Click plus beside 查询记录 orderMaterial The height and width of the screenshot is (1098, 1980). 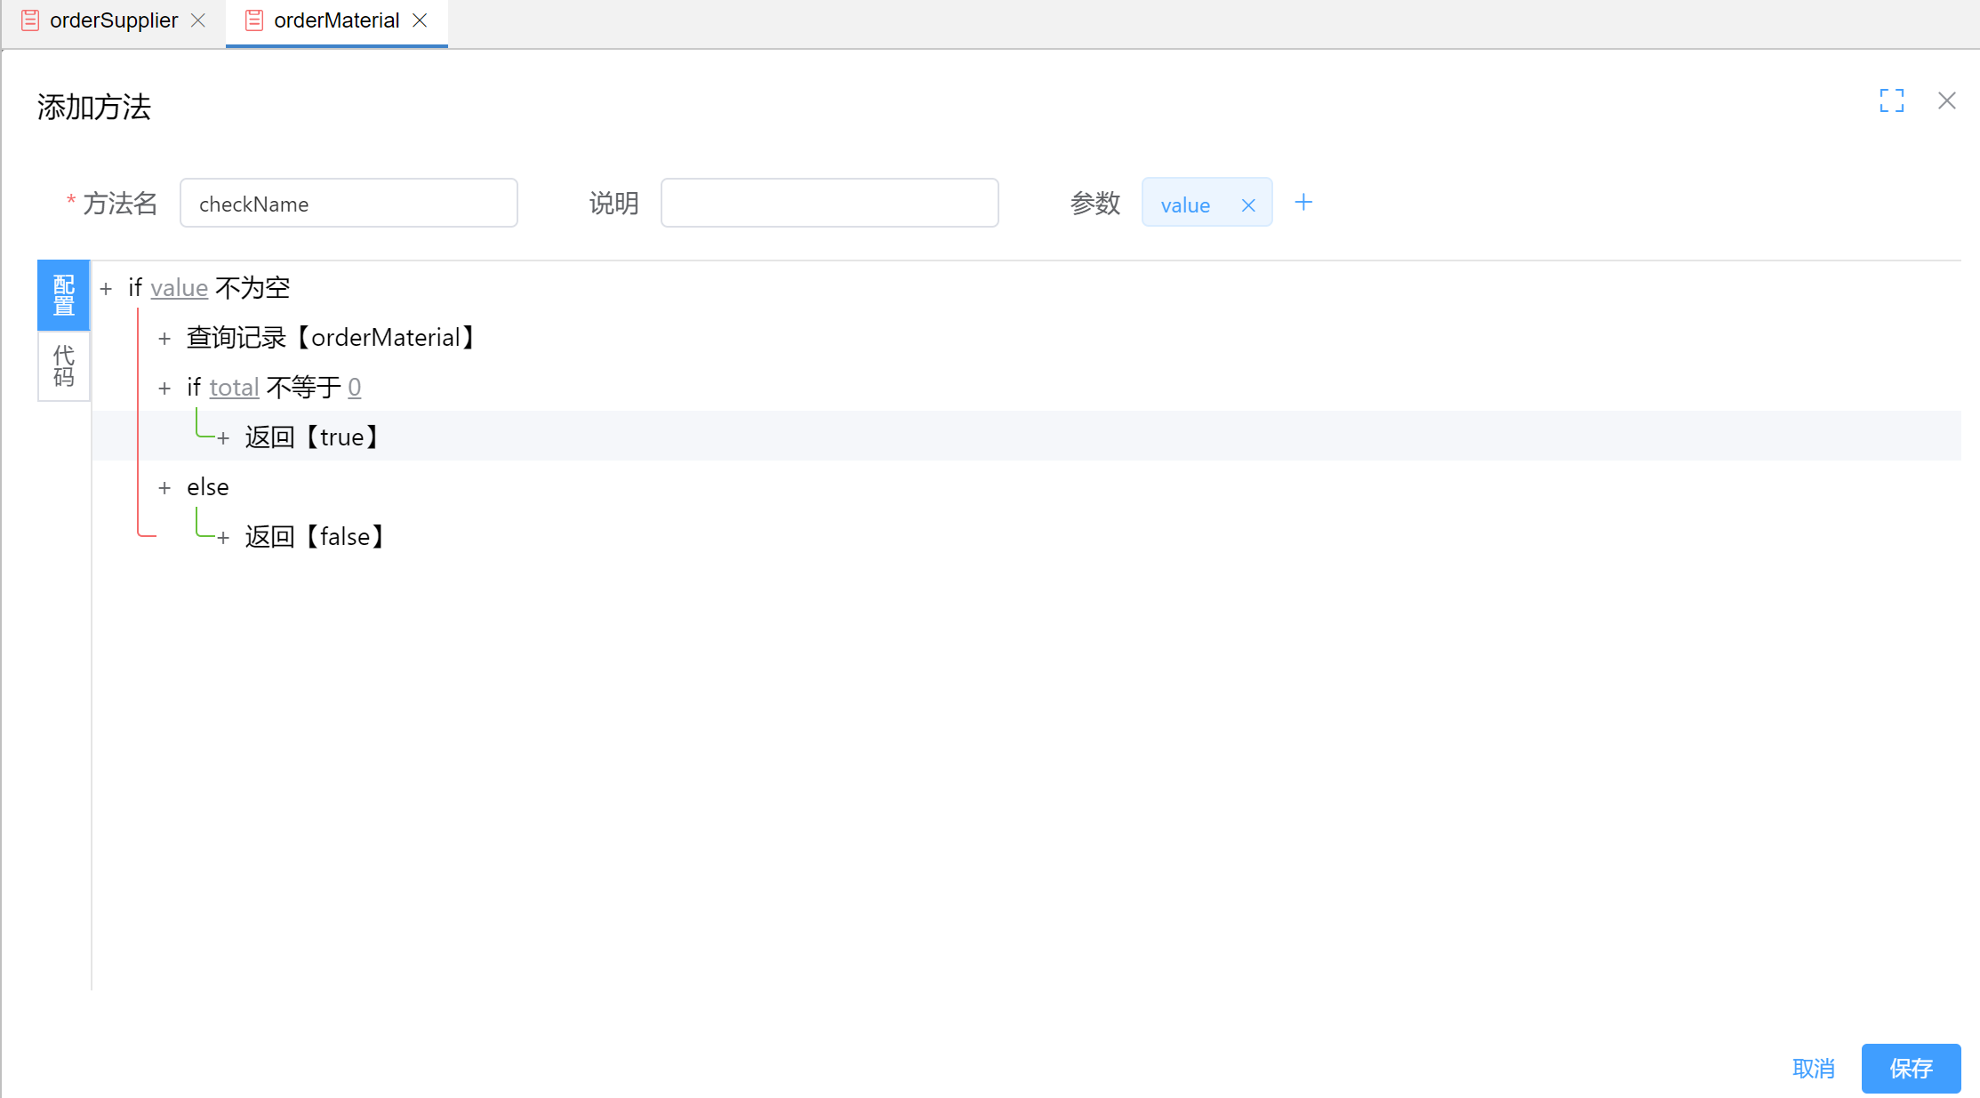pyautogui.click(x=164, y=339)
